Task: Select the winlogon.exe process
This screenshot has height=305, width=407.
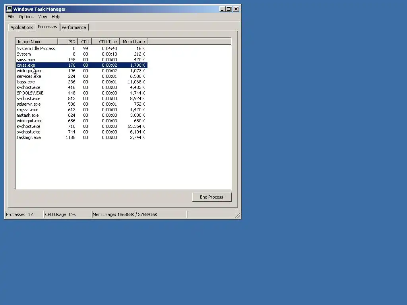Action: 81,71
